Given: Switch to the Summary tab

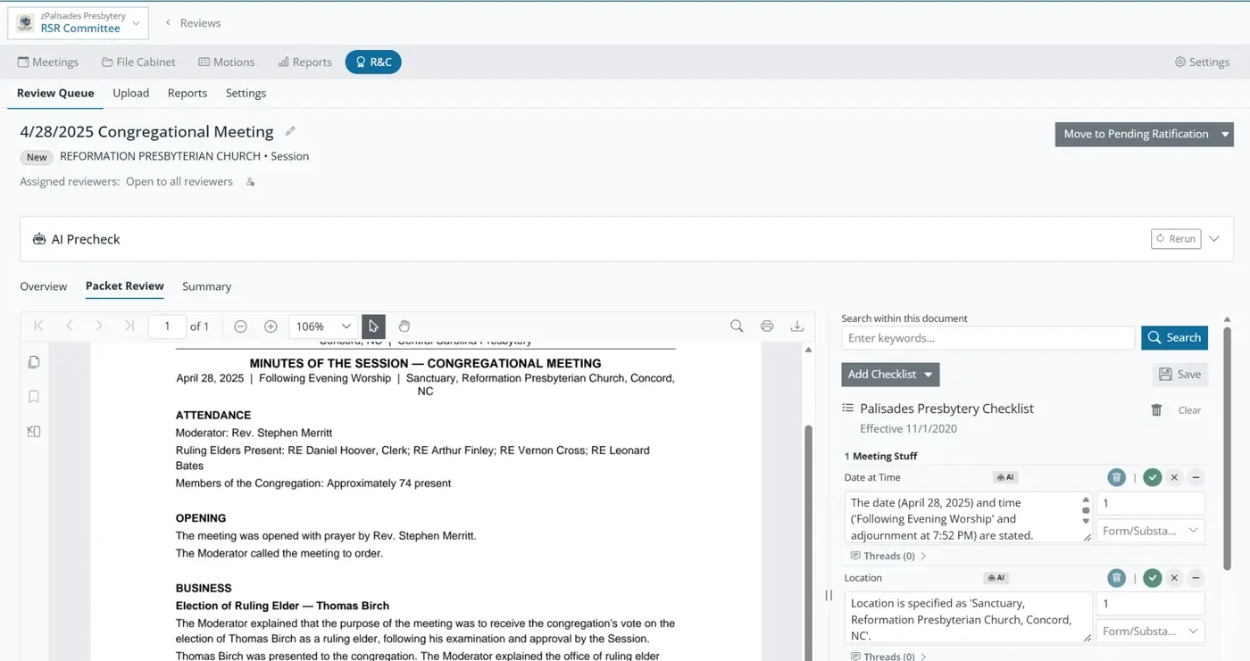Looking at the screenshot, I should [206, 286].
